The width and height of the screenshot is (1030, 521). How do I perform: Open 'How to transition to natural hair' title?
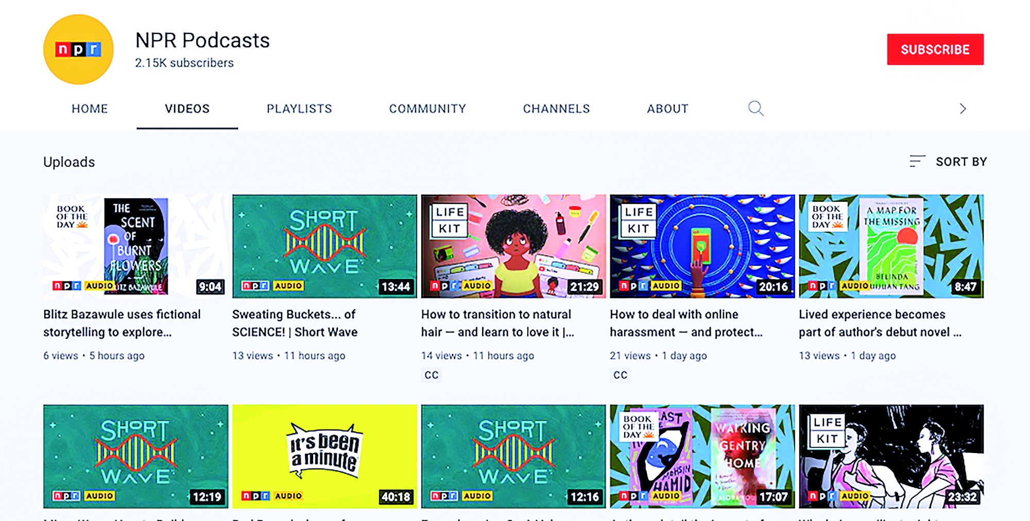pos(497,323)
